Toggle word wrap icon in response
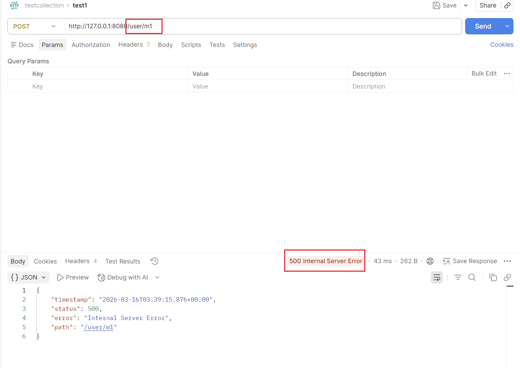This screenshot has height=368, width=520. click(x=437, y=277)
